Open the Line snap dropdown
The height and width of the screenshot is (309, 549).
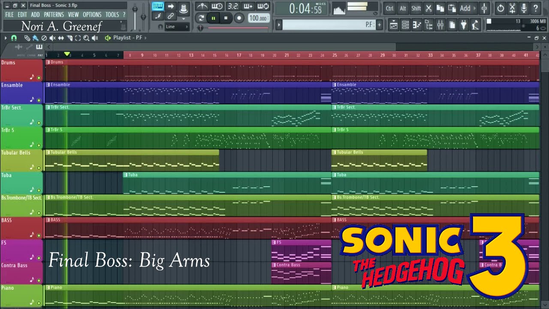click(177, 27)
